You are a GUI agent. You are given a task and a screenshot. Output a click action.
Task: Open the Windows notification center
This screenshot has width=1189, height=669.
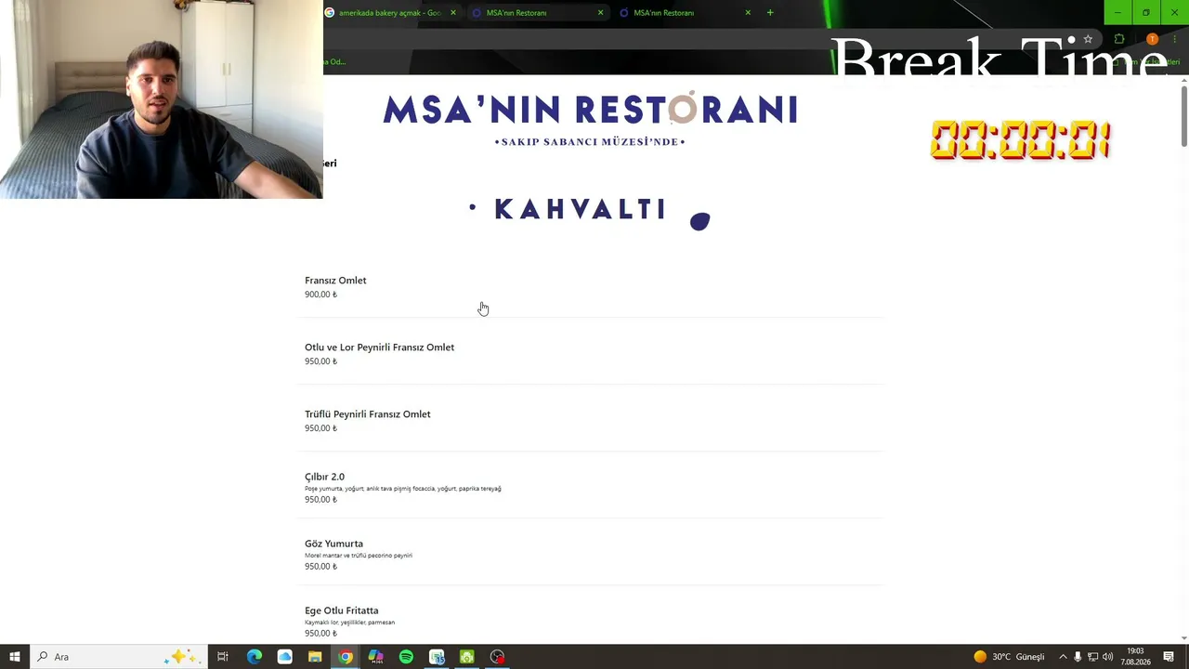click(1169, 657)
